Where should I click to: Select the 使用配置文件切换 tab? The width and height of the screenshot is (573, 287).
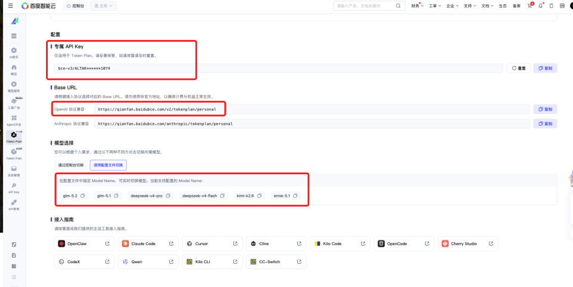(108, 165)
